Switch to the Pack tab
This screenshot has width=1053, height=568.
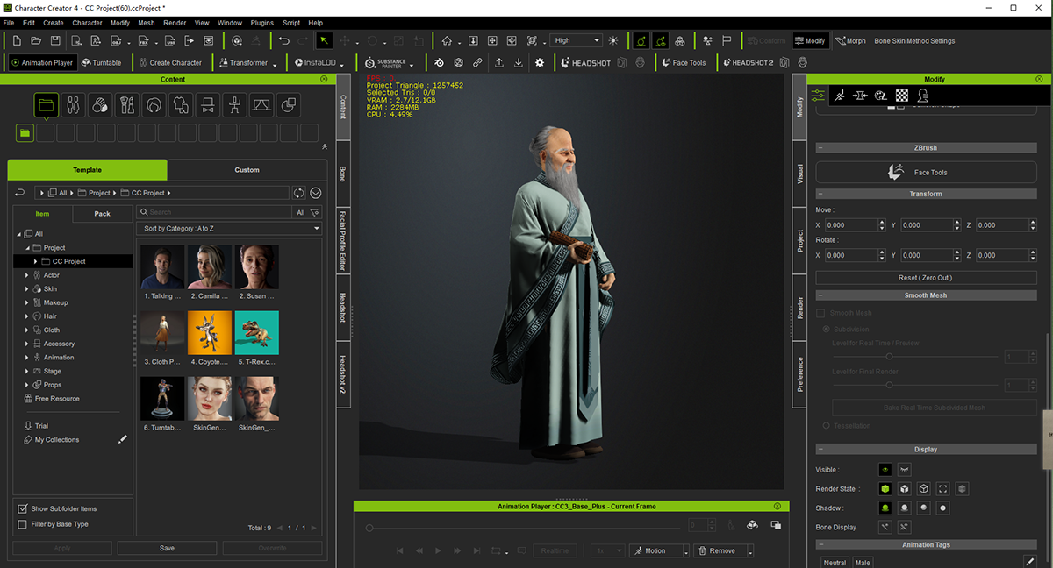coord(102,214)
